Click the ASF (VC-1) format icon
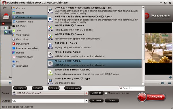The width and height of the screenshot is (173, 109). [x=50, y=46]
